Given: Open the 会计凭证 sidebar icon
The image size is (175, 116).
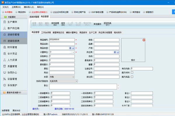Looking at the screenshot, I should 5,53.
